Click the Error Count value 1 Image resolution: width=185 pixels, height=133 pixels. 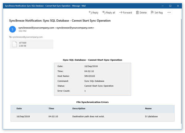pyautogui.click(x=85, y=91)
